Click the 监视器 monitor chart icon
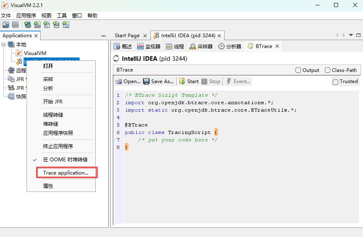363x237 pixels. pos(140,46)
